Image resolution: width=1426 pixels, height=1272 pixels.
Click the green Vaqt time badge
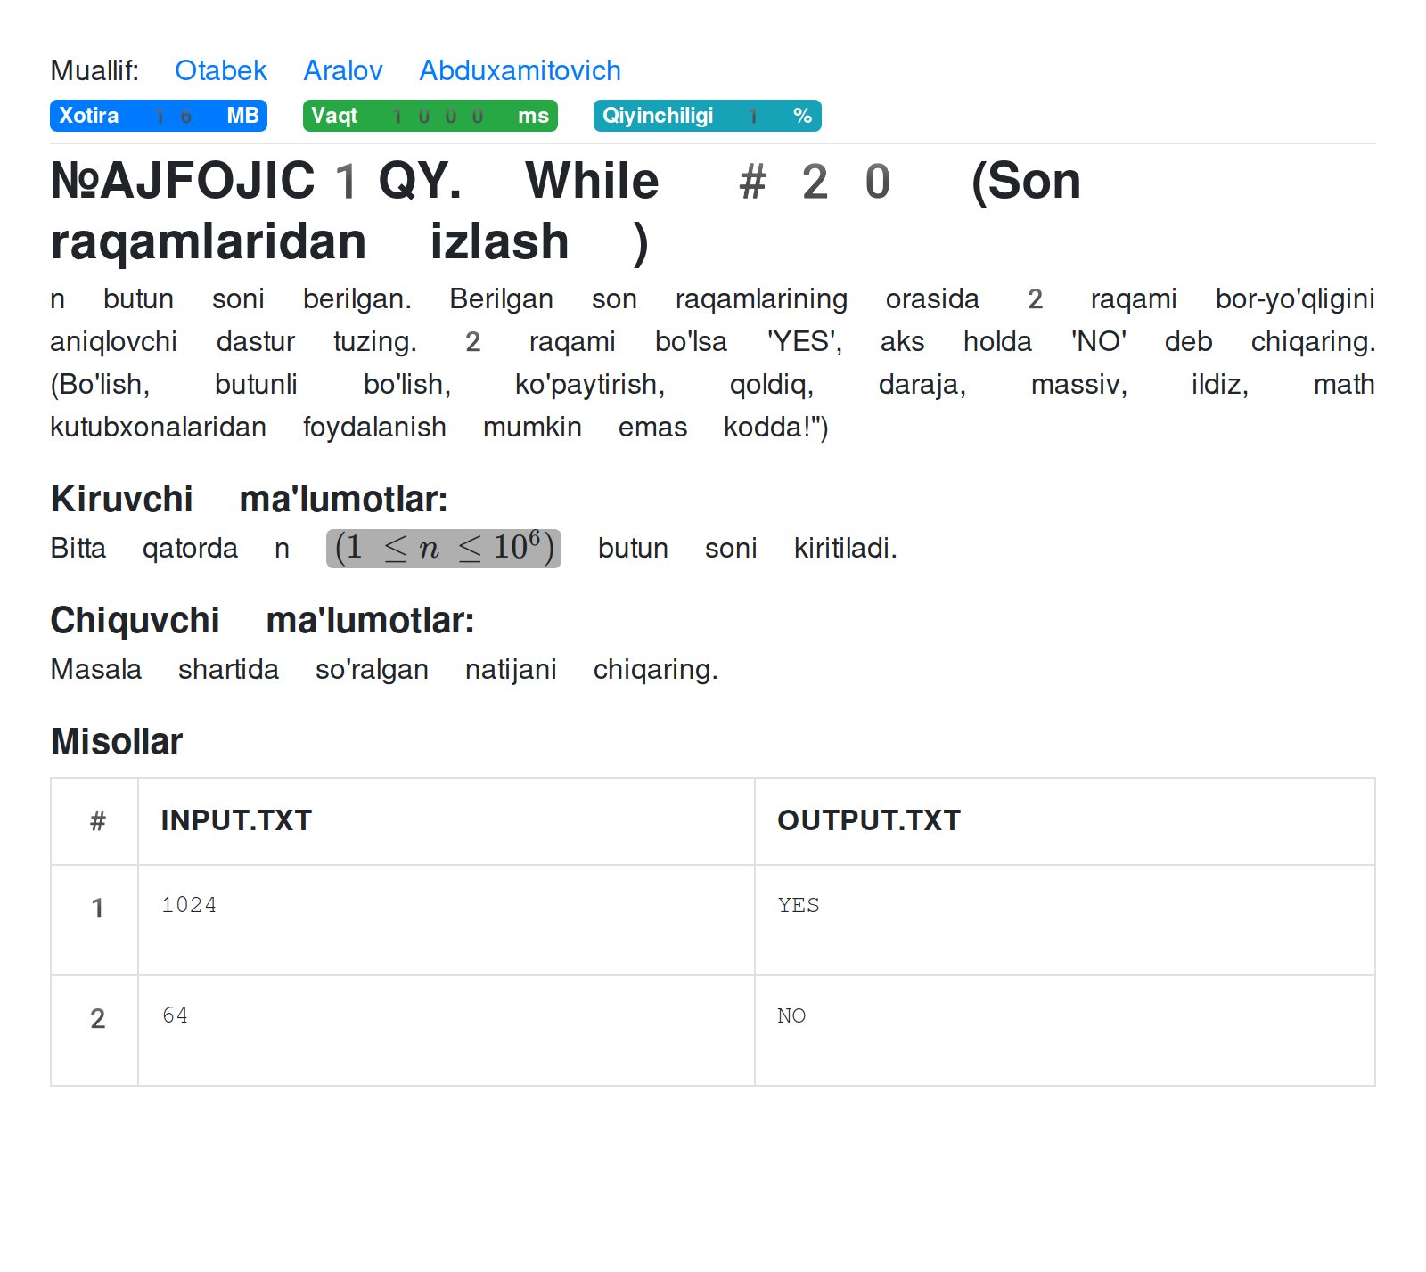click(x=430, y=116)
